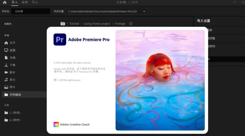Click the © 1991-2022 Adobe copyright text
The height and width of the screenshot is (136, 245).
click(x=72, y=63)
